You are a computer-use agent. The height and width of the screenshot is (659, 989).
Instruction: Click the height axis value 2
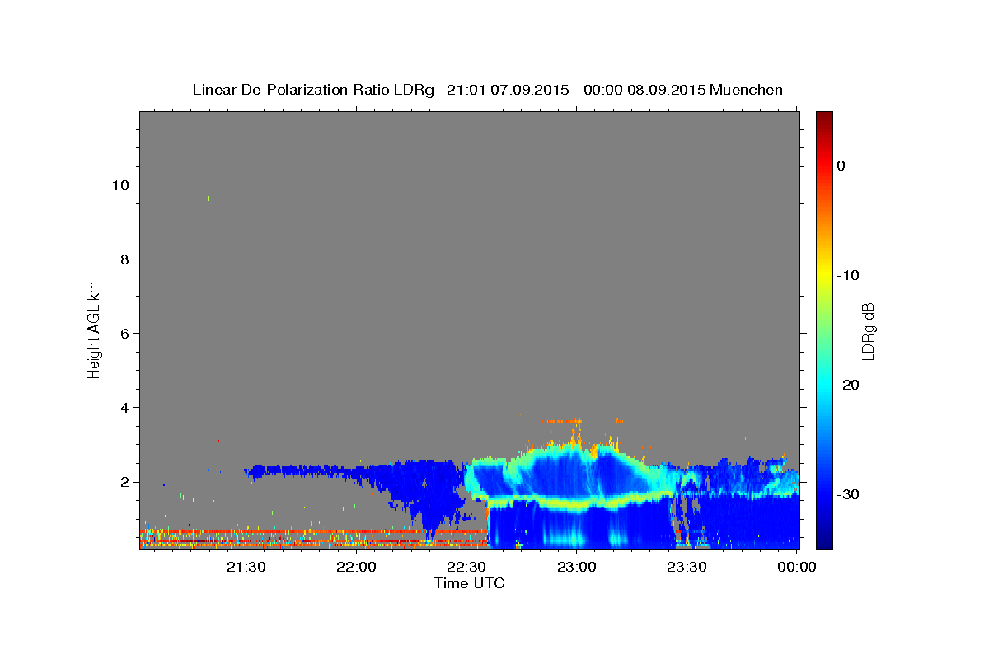click(x=124, y=482)
